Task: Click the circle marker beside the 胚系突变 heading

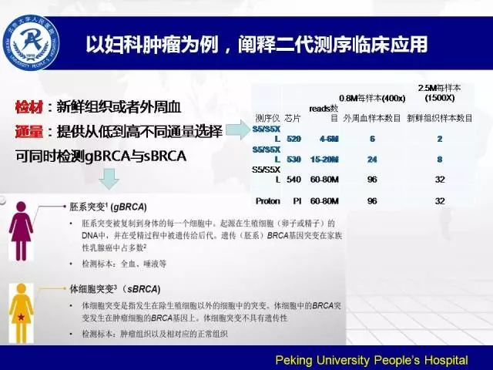Action: [63, 207]
